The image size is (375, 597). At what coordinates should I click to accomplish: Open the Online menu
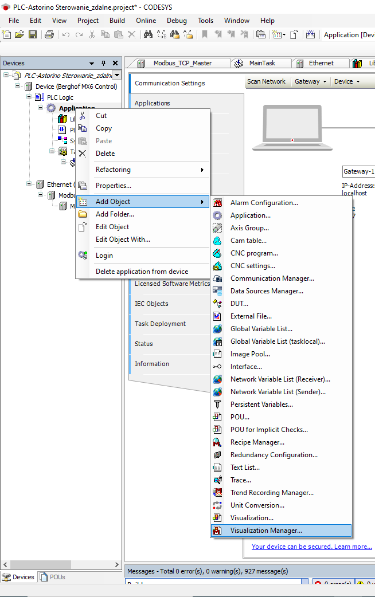[x=146, y=21]
